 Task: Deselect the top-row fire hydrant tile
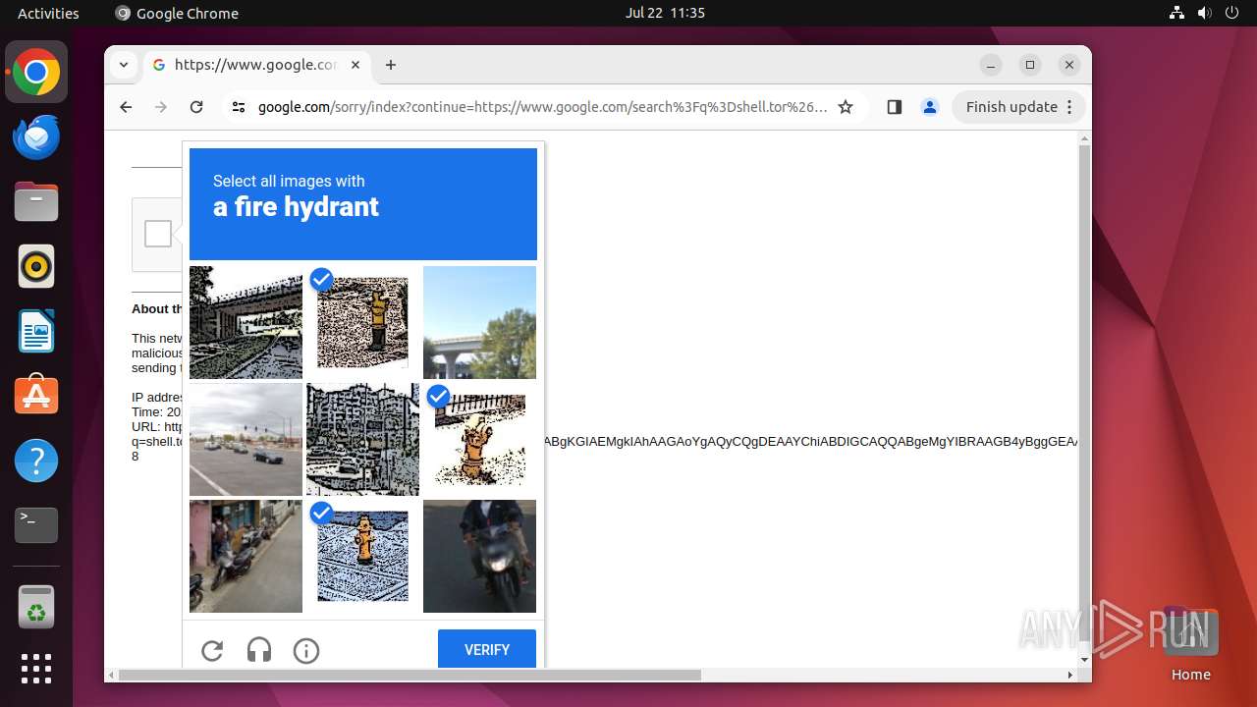point(362,322)
